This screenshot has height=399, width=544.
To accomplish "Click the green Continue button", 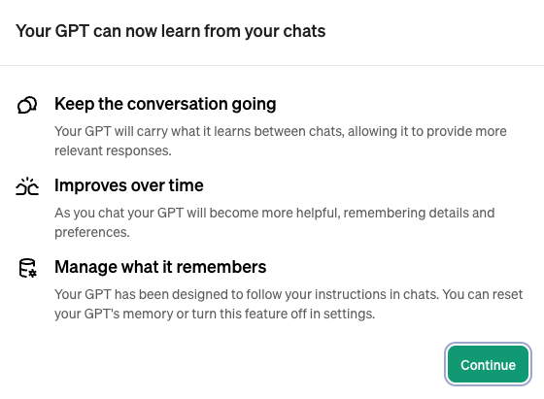I will pos(488,364).
